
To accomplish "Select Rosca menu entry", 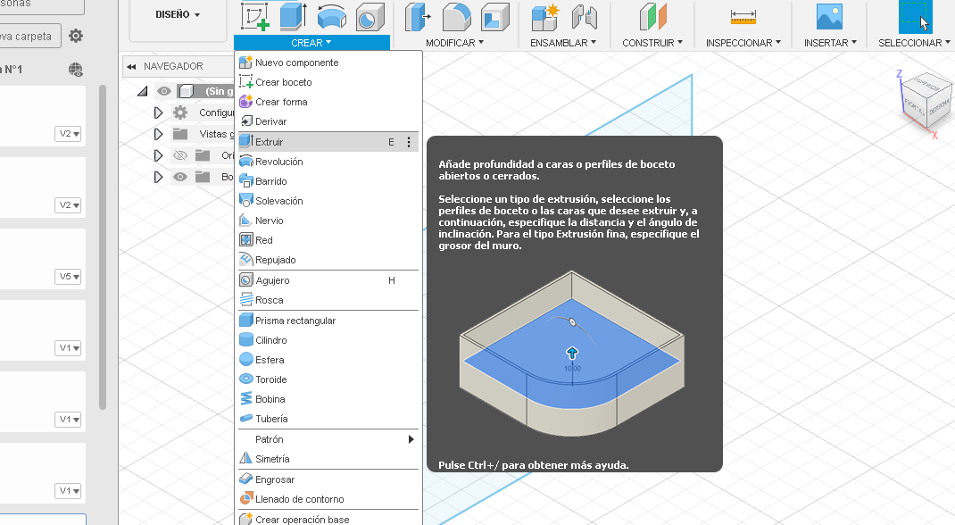I will tap(328, 300).
